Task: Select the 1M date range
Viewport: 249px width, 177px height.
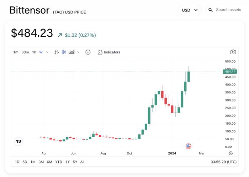Action: click(33, 162)
